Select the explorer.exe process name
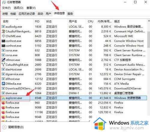150x132 pixels. point(14,98)
